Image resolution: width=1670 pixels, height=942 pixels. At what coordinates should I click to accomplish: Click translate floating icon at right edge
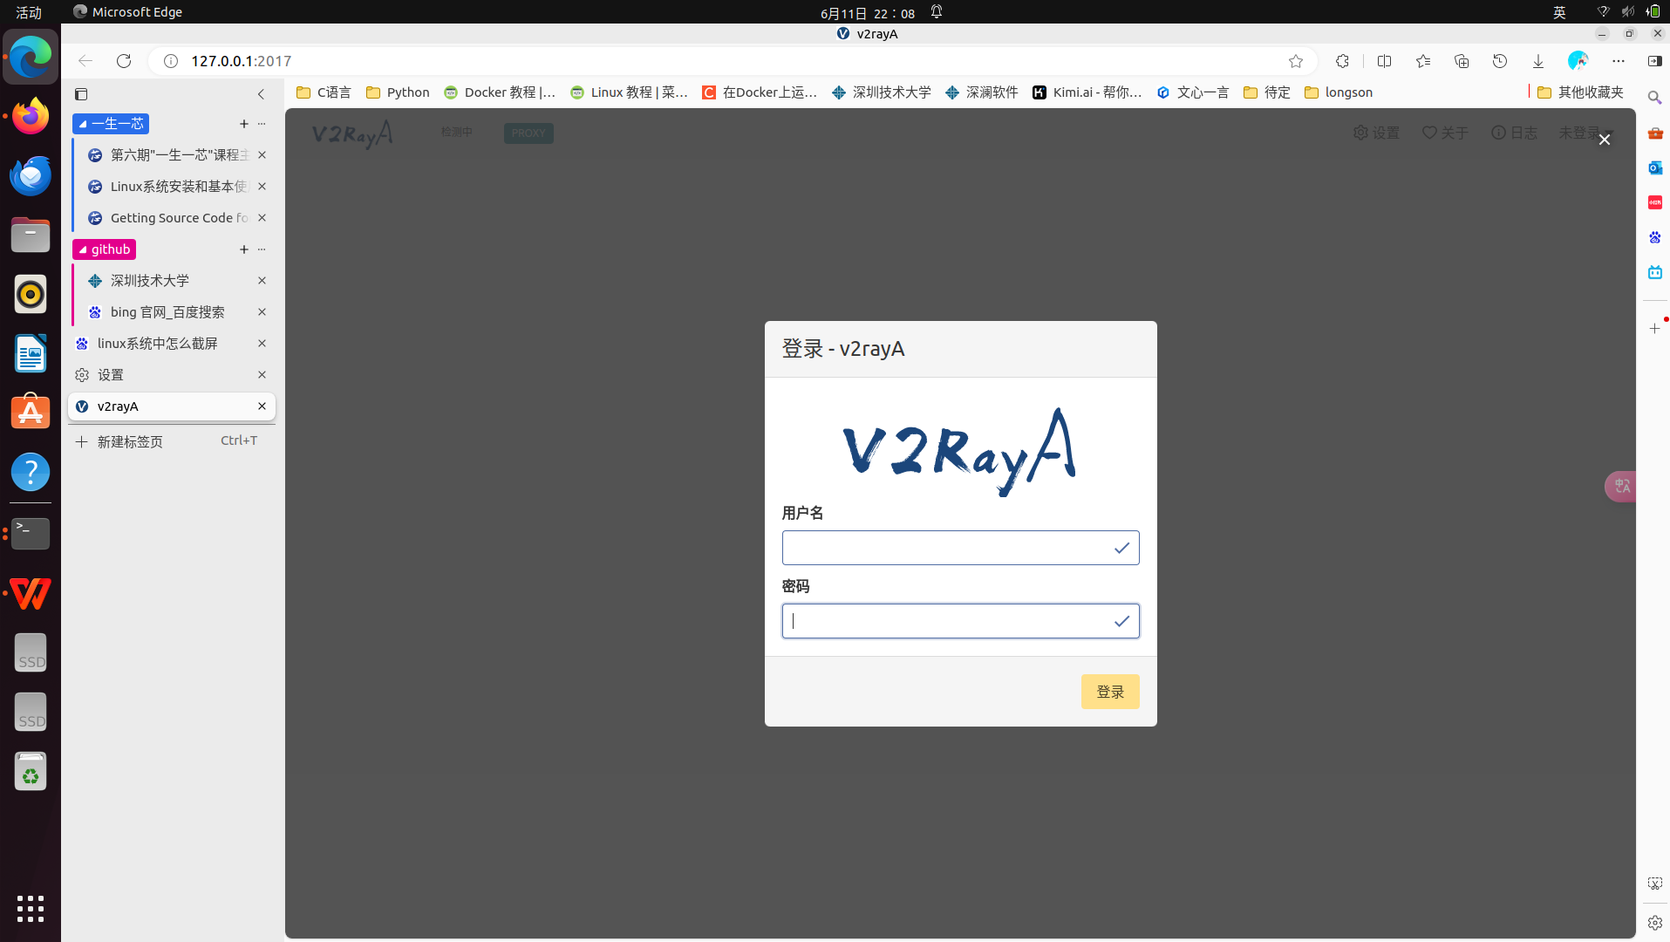1621,486
